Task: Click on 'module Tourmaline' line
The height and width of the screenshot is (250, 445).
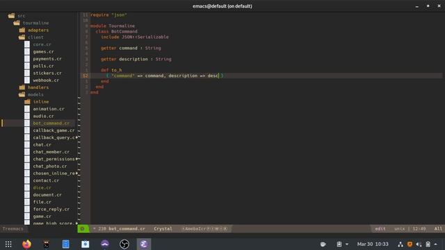Action: tap(113, 26)
